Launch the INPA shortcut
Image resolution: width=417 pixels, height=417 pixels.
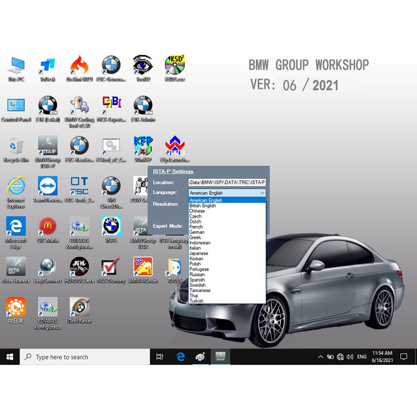[111, 230]
